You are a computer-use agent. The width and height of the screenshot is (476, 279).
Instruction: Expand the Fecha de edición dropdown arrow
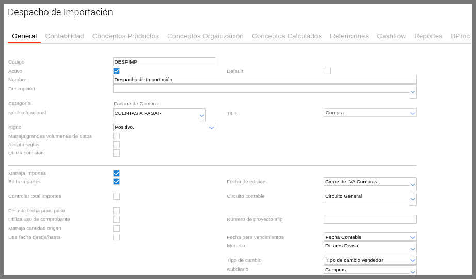pyautogui.click(x=412, y=184)
